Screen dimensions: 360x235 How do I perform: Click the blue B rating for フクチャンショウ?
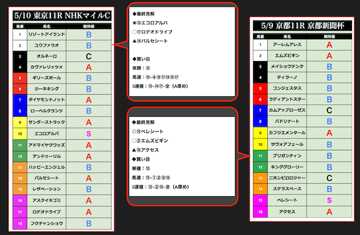pyautogui.click(x=89, y=224)
